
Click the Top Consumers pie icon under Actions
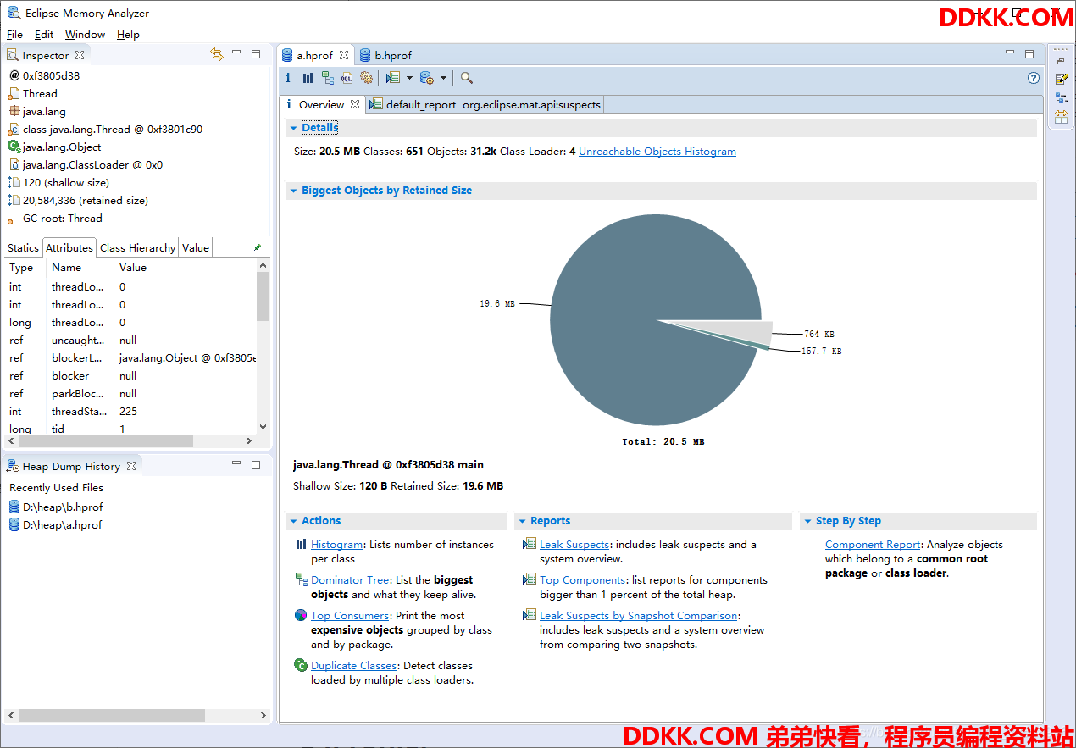[301, 615]
